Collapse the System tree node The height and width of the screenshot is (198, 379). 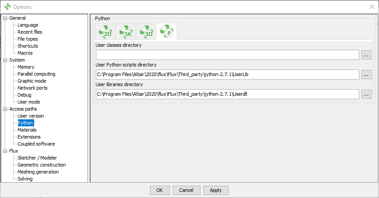pos(5,60)
